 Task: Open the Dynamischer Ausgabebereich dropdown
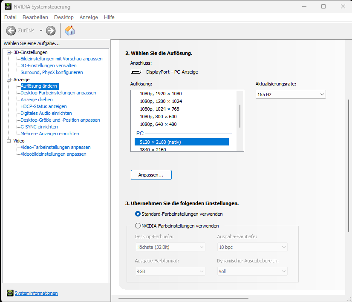coord(252,271)
